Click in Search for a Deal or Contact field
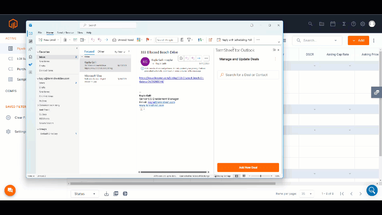Image resolution: width=382 pixels, height=215 pixels. click(248, 75)
